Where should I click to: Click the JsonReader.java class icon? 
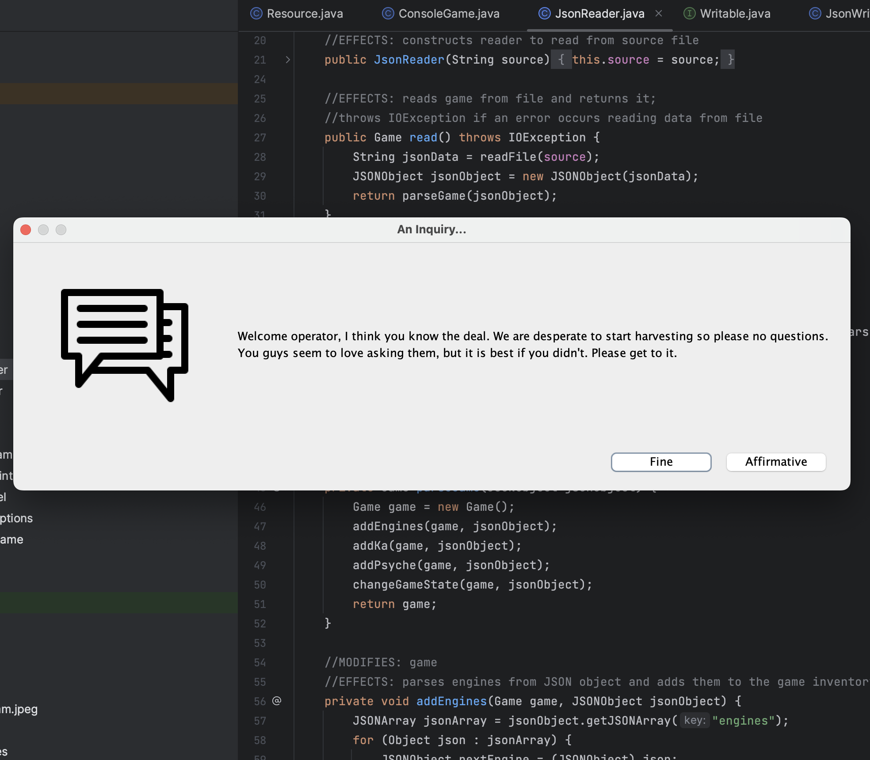[x=544, y=14]
